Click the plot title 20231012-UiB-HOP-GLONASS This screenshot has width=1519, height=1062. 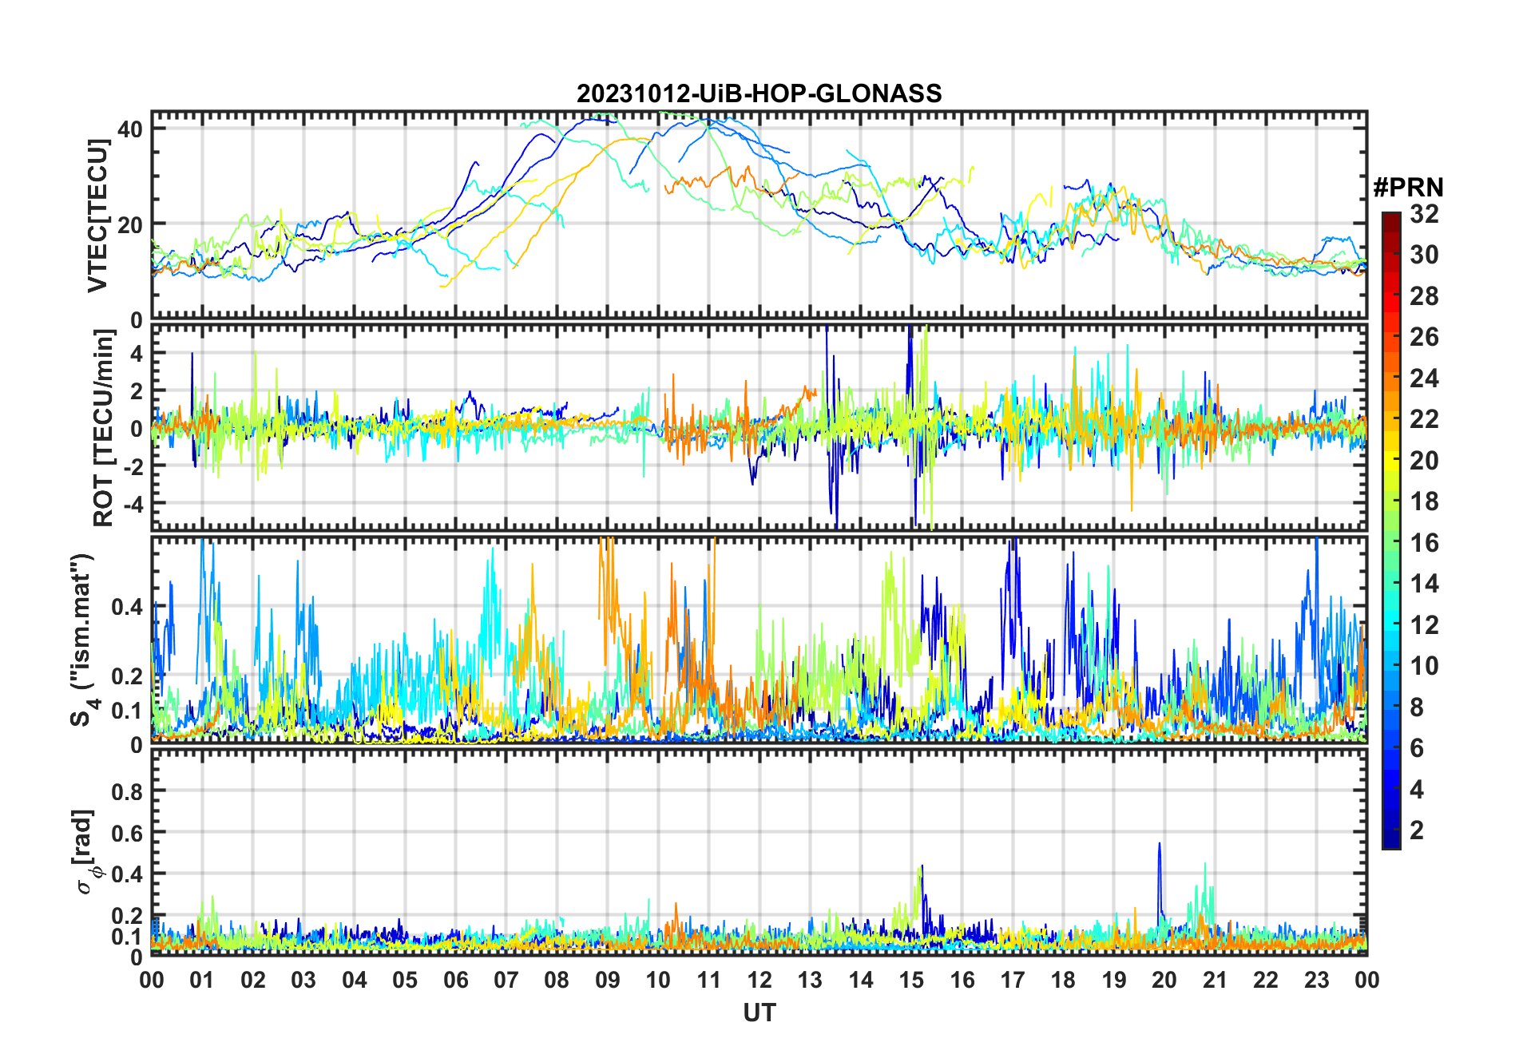tap(759, 93)
